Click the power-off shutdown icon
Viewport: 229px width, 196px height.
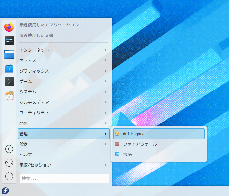point(9,176)
